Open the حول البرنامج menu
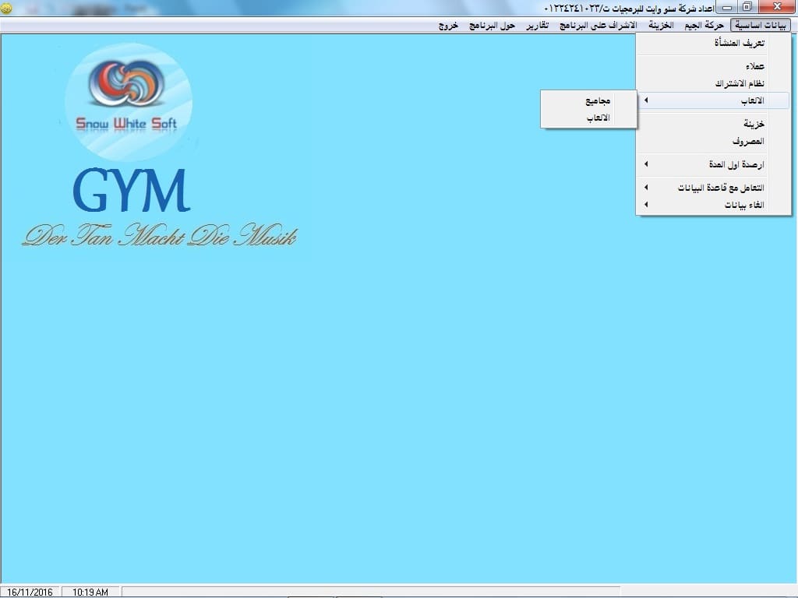The image size is (798, 598). (x=492, y=26)
